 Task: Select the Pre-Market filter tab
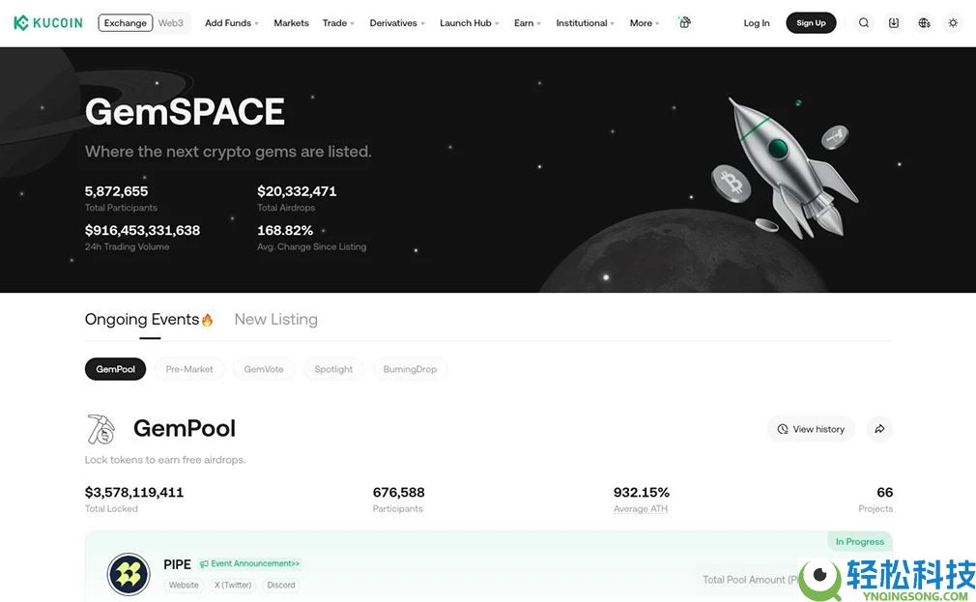[x=189, y=369]
